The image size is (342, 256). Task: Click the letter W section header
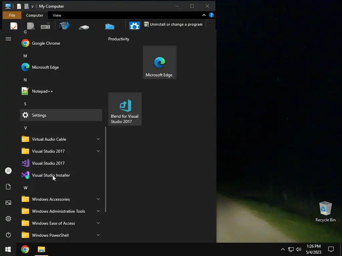tap(25, 188)
